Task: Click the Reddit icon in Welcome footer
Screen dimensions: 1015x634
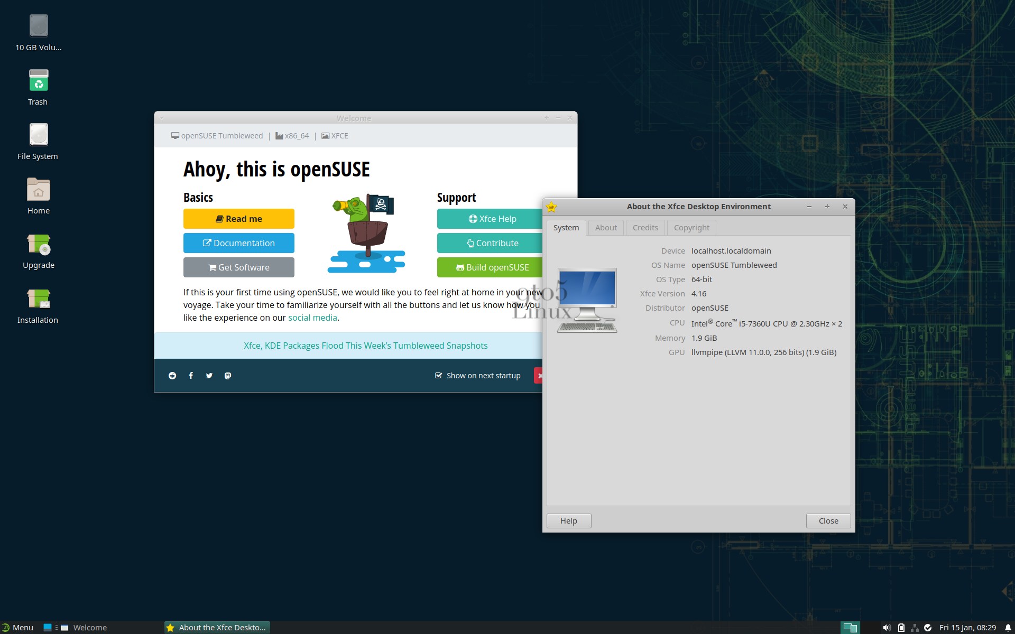Action: tap(172, 376)
